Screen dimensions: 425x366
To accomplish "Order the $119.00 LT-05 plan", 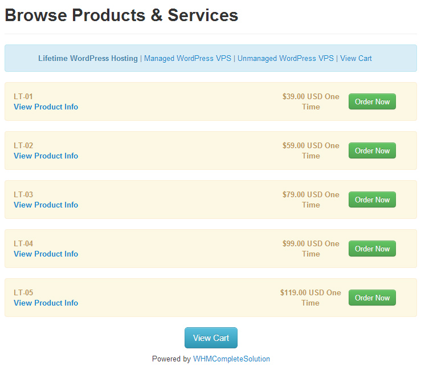I will [x=372, y=298].
